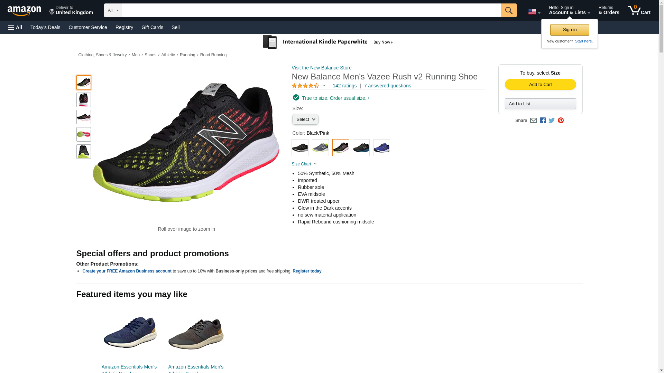664x373 pixels.
Task: Open Customer Service page
Action: click(88, 27)
